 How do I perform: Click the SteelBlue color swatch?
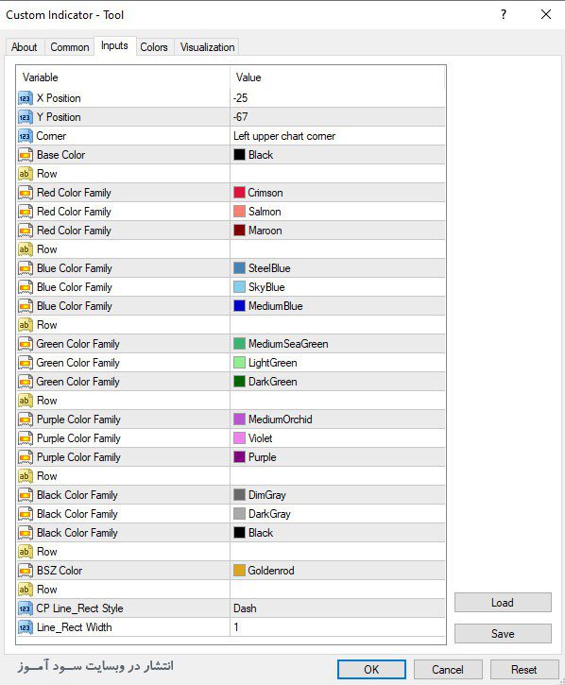pyautogui.click(x=239, y=268)
